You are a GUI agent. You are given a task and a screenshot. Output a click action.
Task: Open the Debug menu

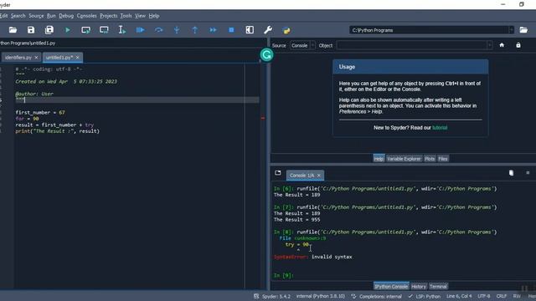[x=66, y=16]
